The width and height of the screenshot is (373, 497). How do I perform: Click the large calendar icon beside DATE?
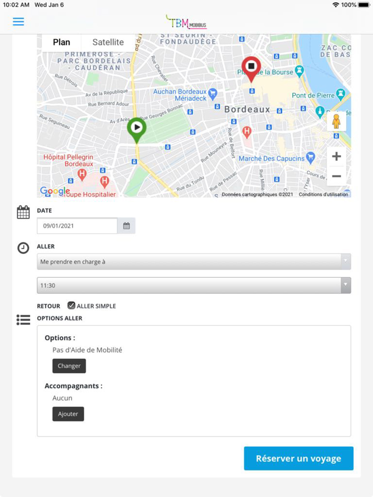pos(23,212)
